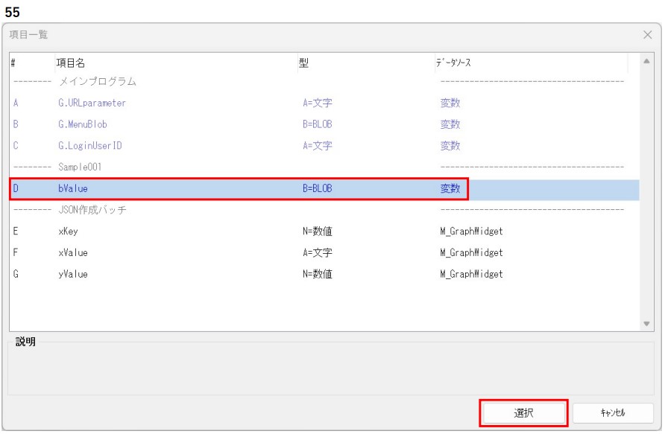Choose the G.LoginUserID entry
665x434 pixels.
(89, 146)
